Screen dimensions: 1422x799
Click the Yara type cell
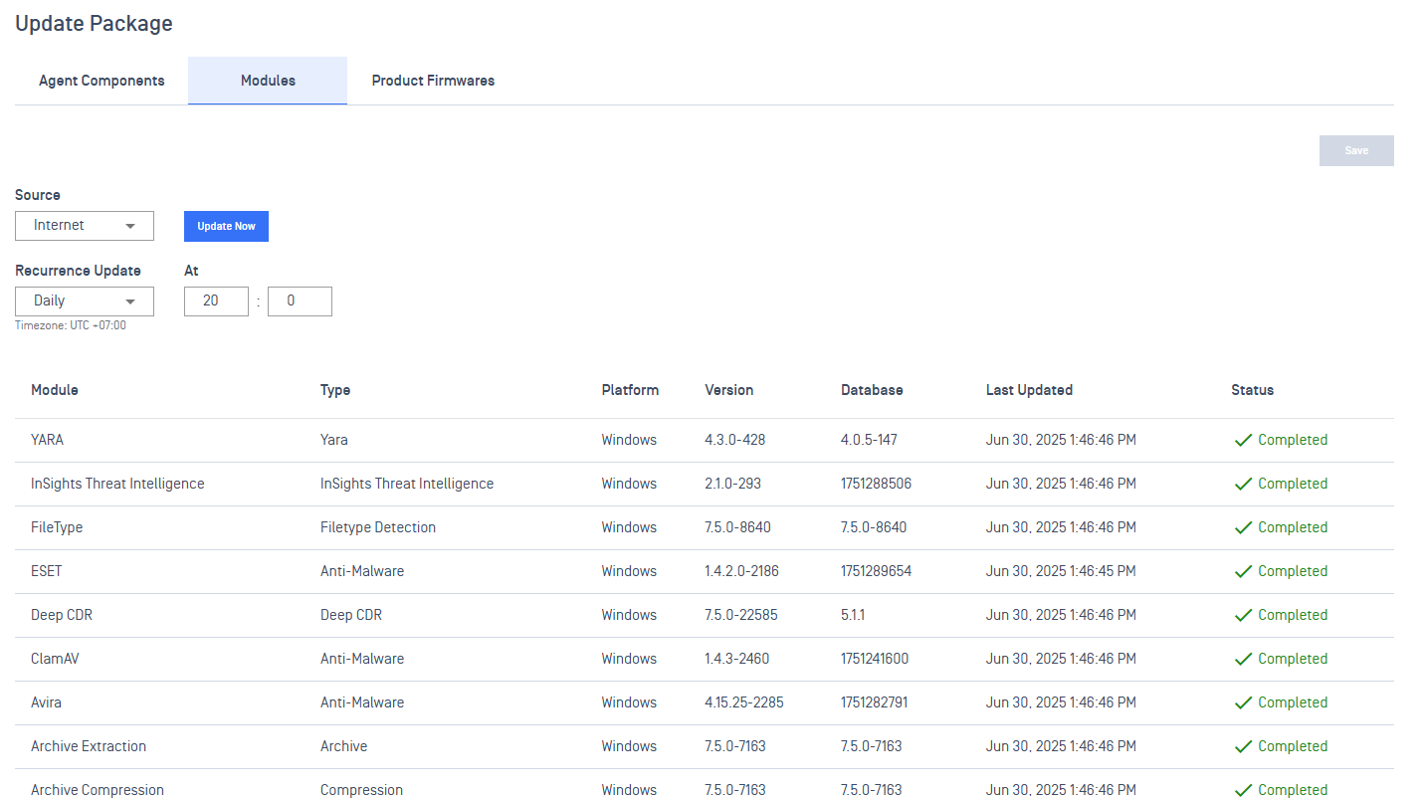point(334,440)
